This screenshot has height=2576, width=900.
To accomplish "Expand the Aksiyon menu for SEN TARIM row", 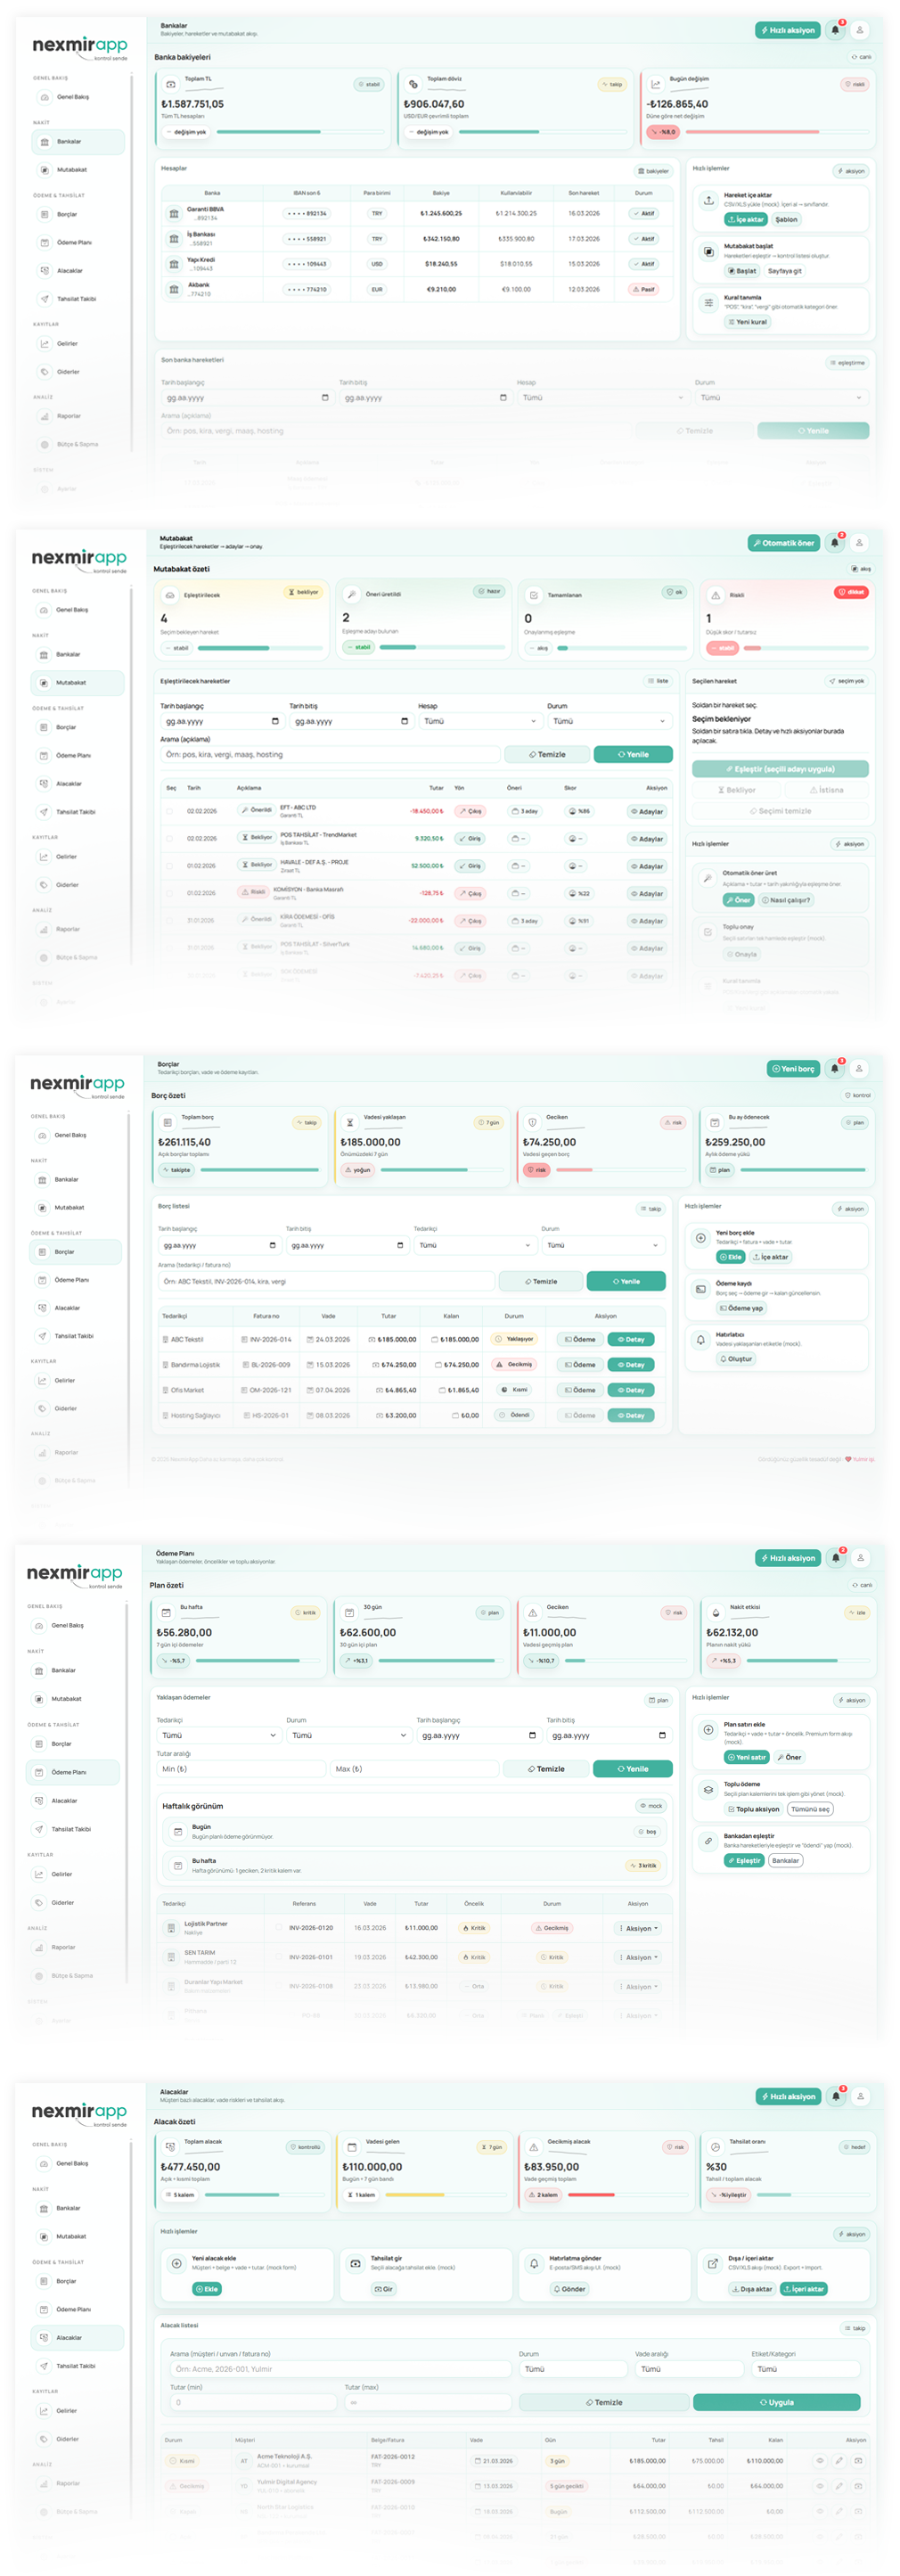I will click(638, 1957).
